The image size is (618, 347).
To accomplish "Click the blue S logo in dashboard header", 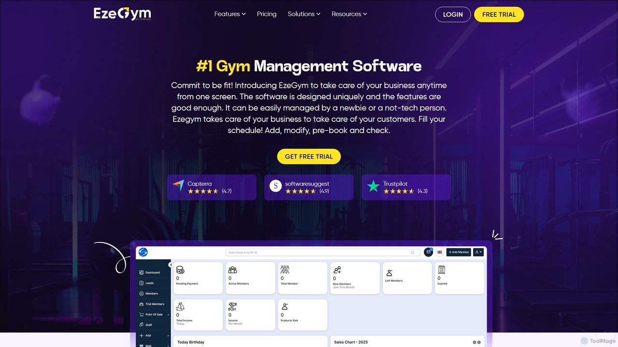I will (x=143, y=252).
